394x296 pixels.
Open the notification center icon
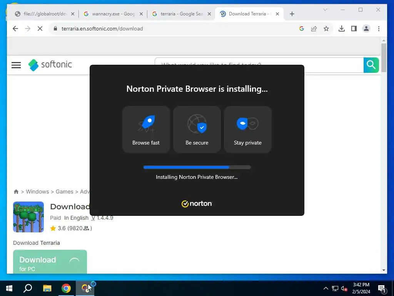[x=382, y=289]
